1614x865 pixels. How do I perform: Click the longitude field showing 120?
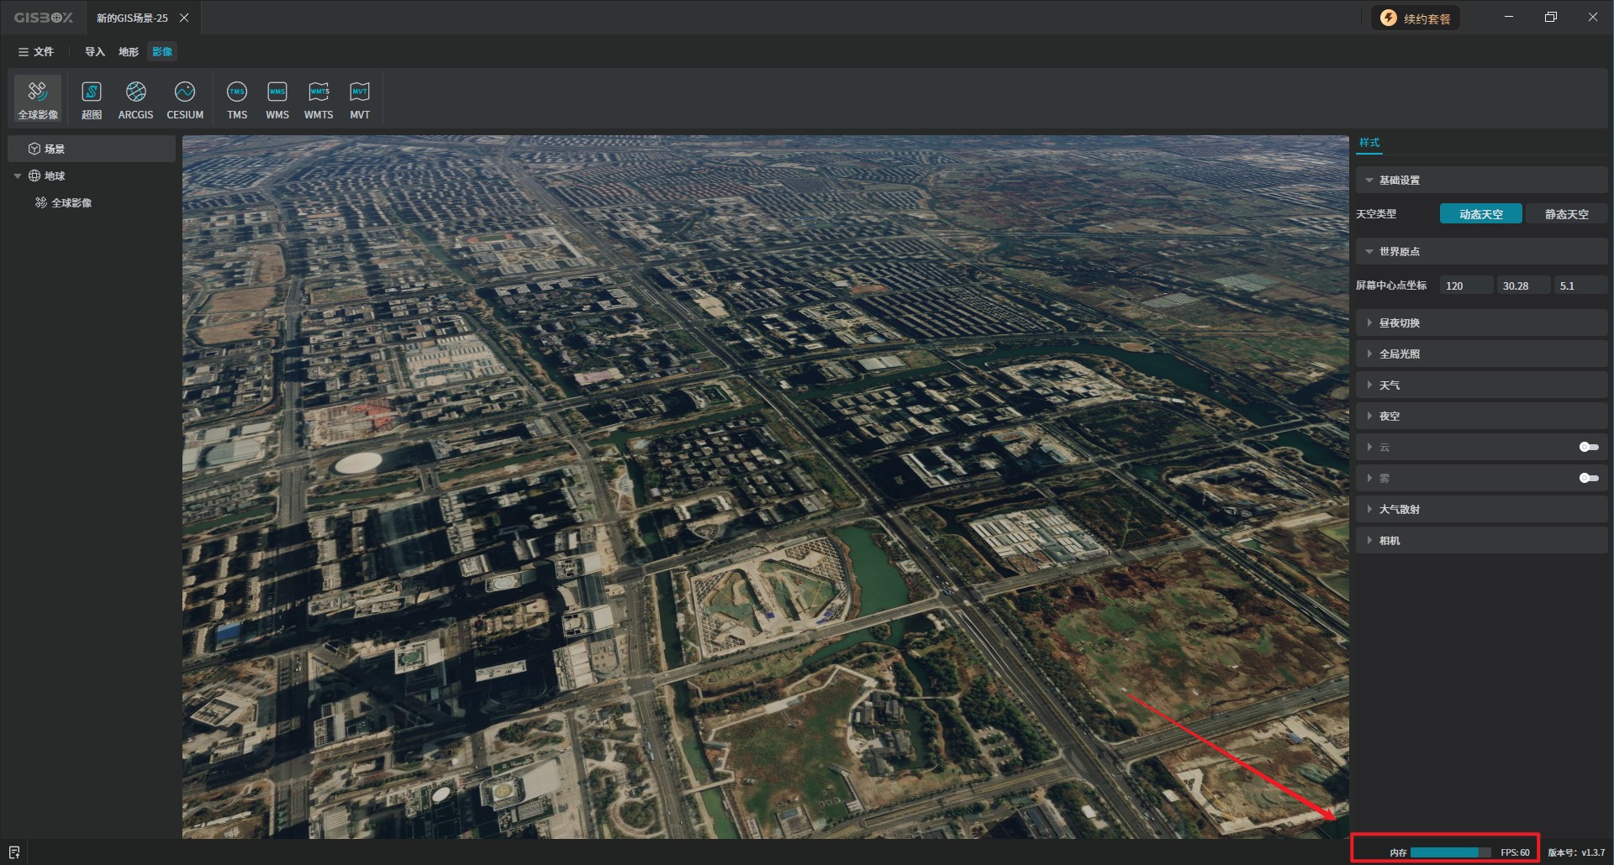pyautogui.click(x=1466, y=286)
